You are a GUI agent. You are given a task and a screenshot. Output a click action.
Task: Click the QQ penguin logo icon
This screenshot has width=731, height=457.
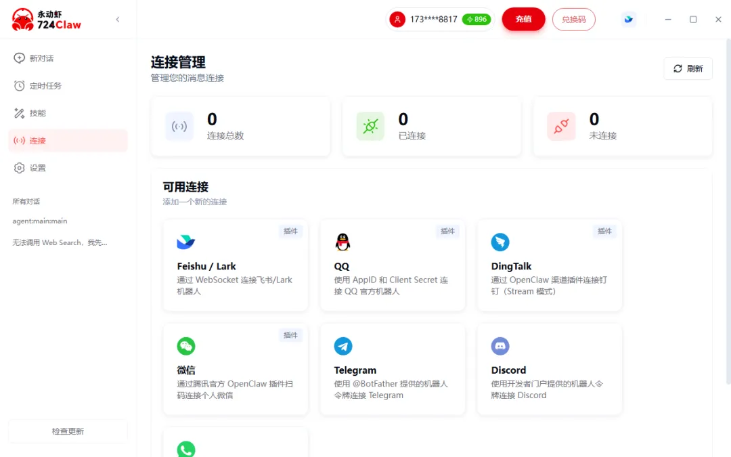(342, 242)
